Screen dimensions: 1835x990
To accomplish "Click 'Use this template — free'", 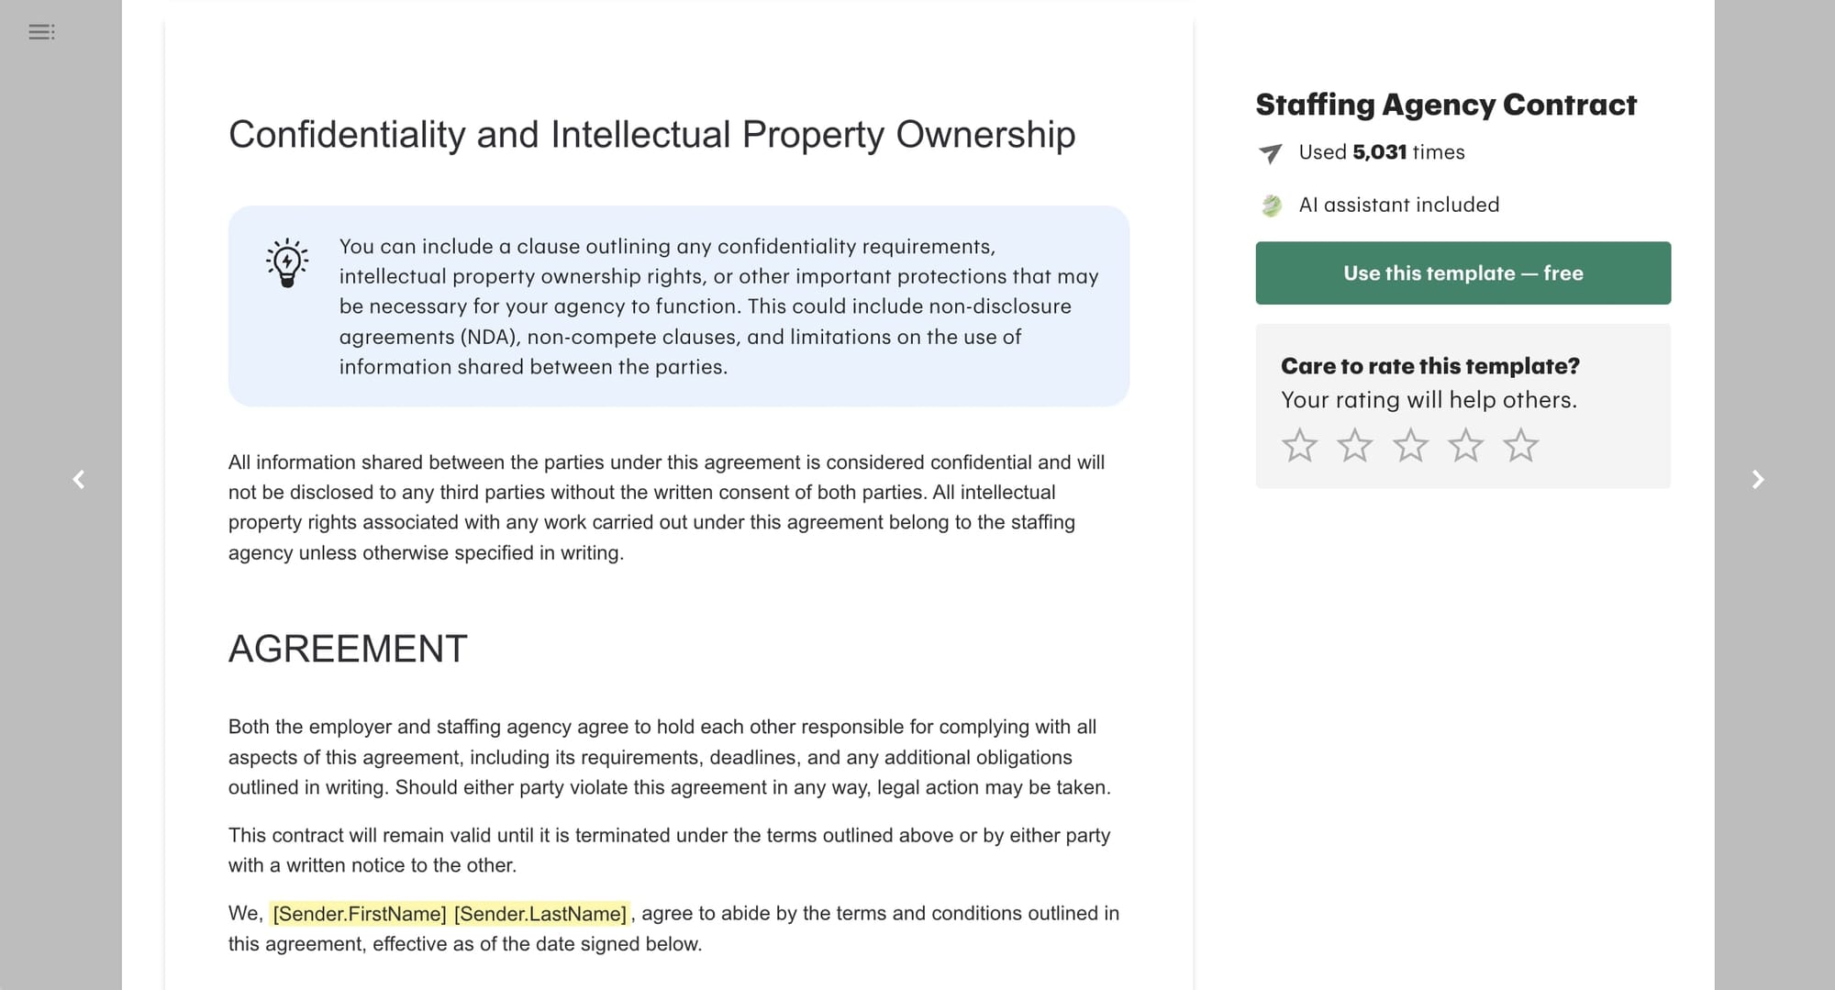I will (x=1462, y=273).
